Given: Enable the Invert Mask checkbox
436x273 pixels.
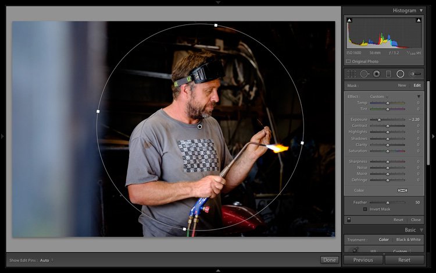Looking at the screenshot, I should (x=365, y=209).
